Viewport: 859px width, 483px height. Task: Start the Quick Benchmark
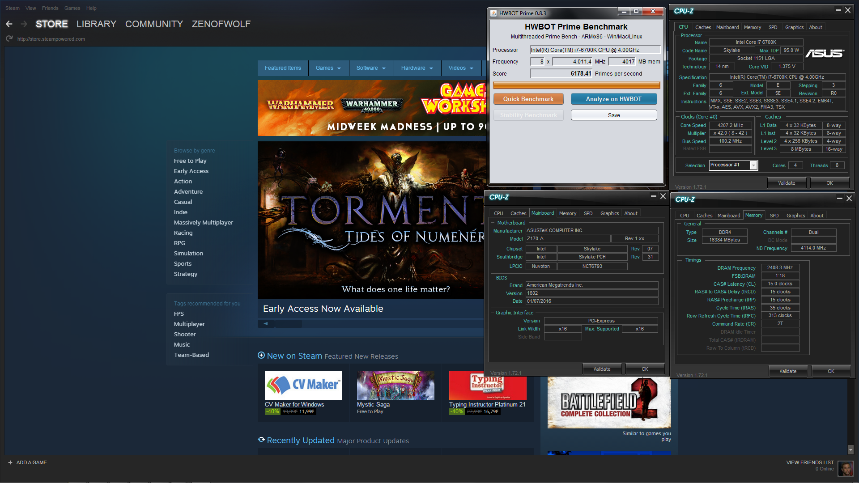click(x=528, y=99)
